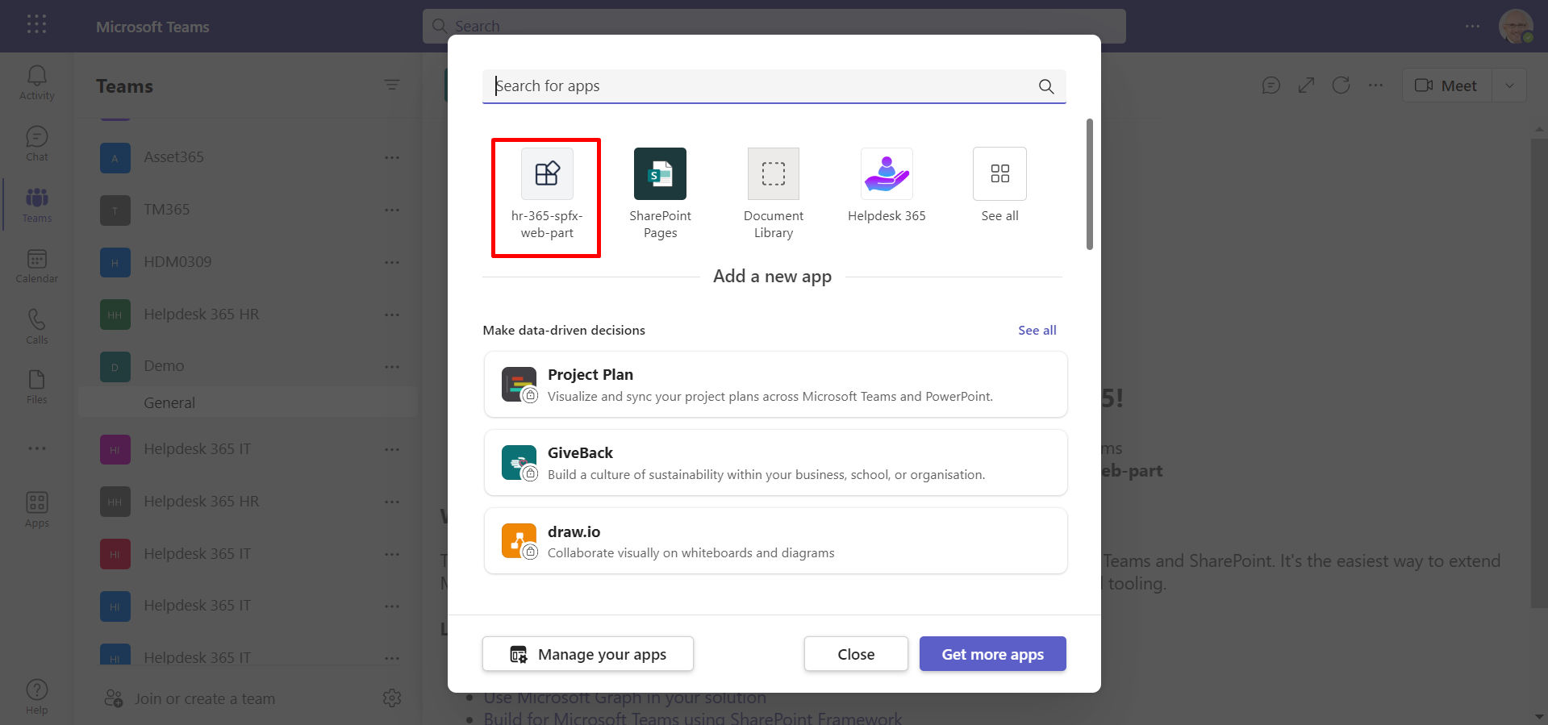This screenshot has width=1548, height=725.
Task: Select the SharePoint Pages app icon
Action: point(660,173)
